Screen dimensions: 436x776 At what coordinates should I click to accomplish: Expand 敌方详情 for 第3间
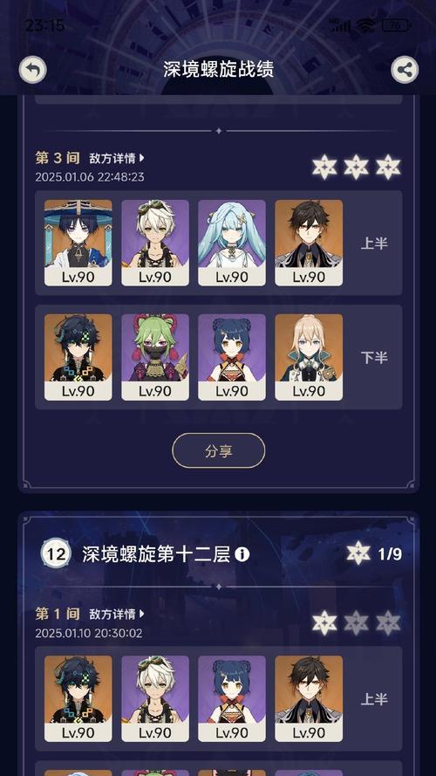117,158
